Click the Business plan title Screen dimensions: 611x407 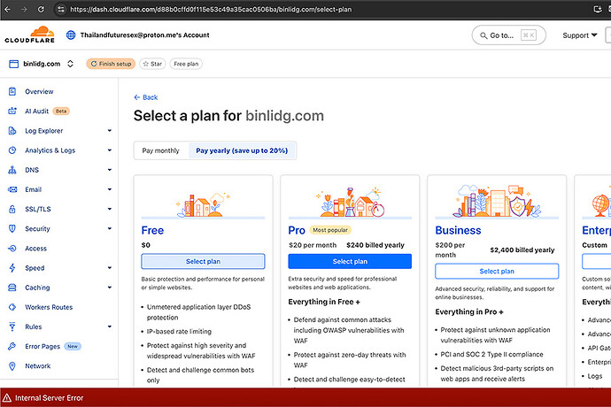click(x=459, y=230)
